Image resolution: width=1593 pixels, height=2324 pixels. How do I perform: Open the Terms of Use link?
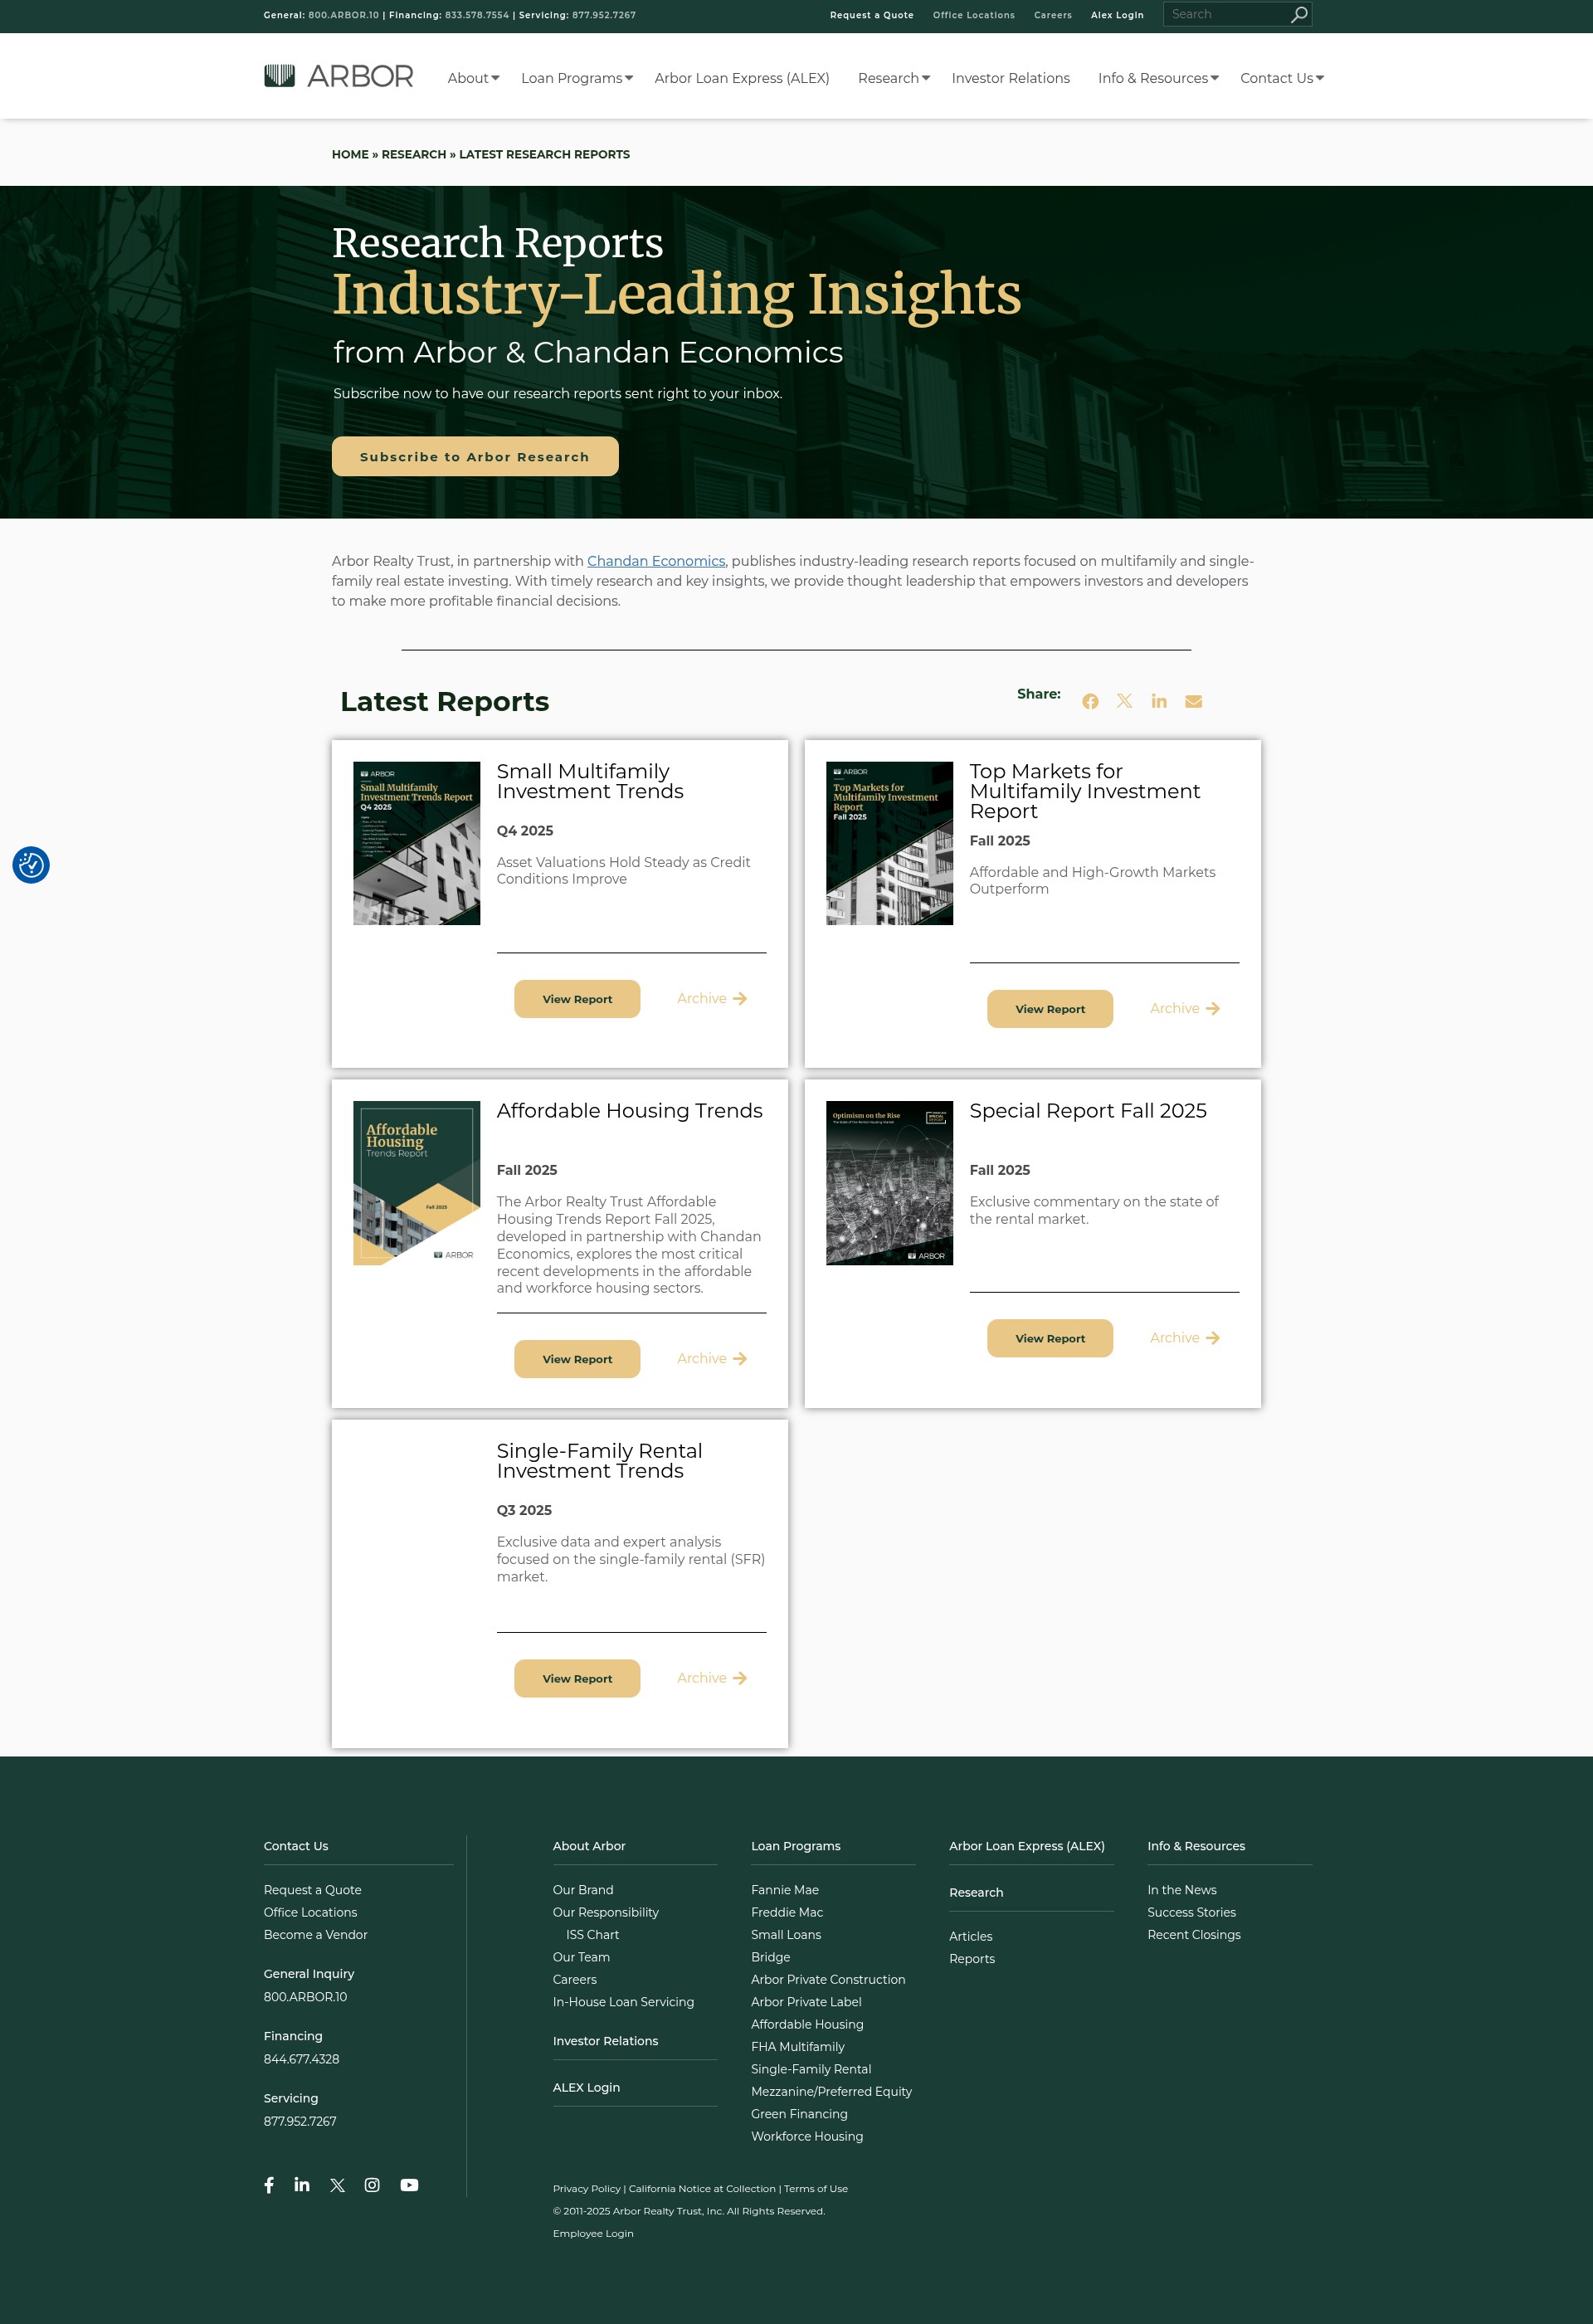pyautogui.click(x=816, y=2188)
